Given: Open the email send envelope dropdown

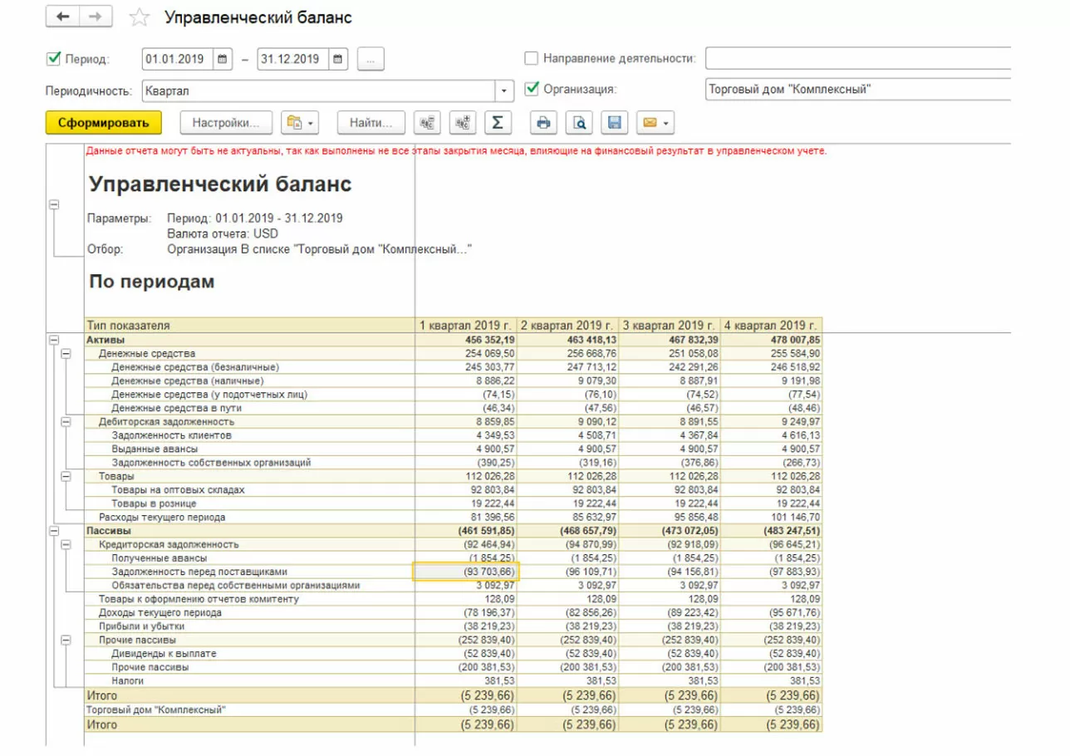Looking at the screenshot, I should 655,123.
